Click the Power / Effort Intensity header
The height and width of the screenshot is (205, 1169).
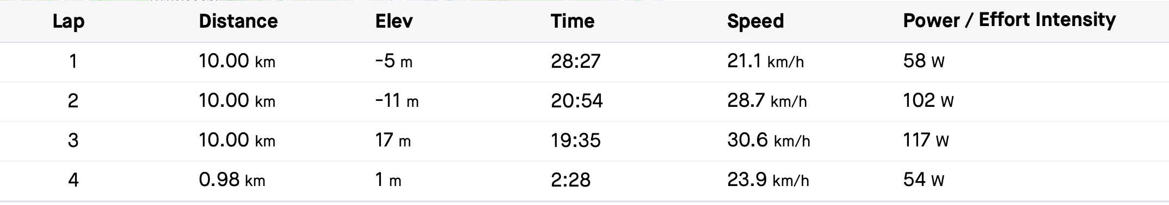coord(1010,21)
